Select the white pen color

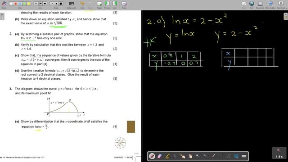[11, 4]
